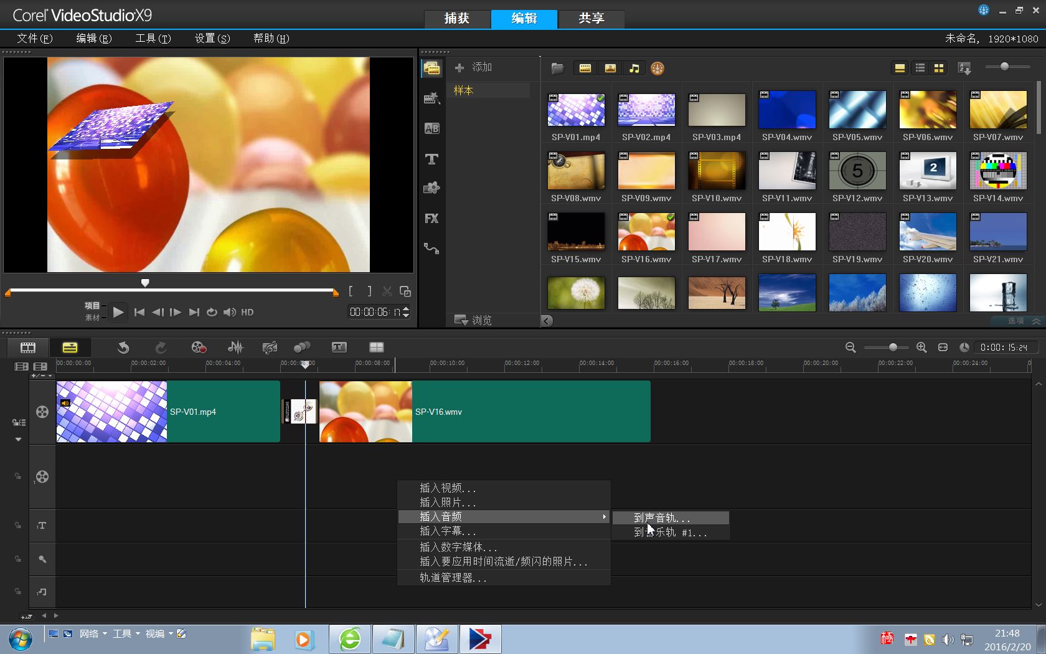1046x654 pixels.
Task: Click the redo button in timeline toolbar
Action: point(161,348)
